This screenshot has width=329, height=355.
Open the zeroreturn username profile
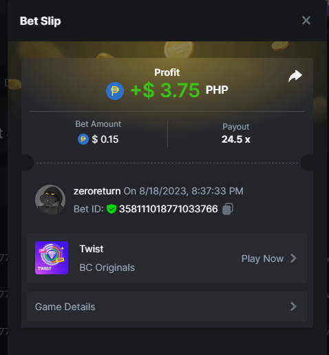point(97,191)
